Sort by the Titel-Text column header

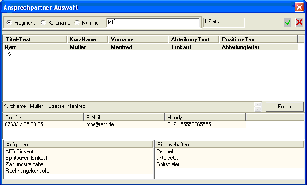tap(35, 39)
